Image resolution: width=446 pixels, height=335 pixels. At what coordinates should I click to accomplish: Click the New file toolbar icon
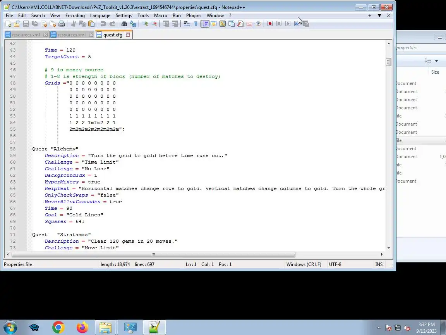coord(8,24)
